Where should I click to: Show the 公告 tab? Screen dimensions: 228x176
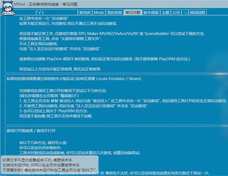tap(176, 12)
